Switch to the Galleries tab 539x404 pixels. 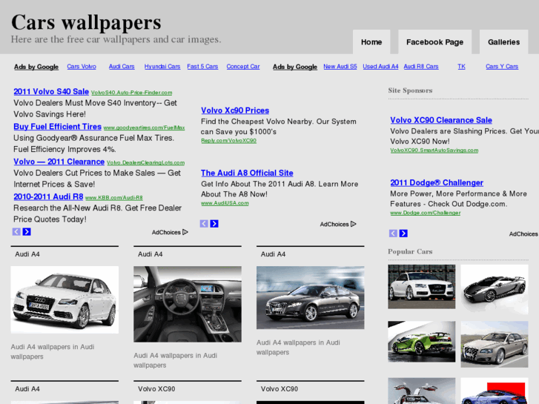point(503,42)
